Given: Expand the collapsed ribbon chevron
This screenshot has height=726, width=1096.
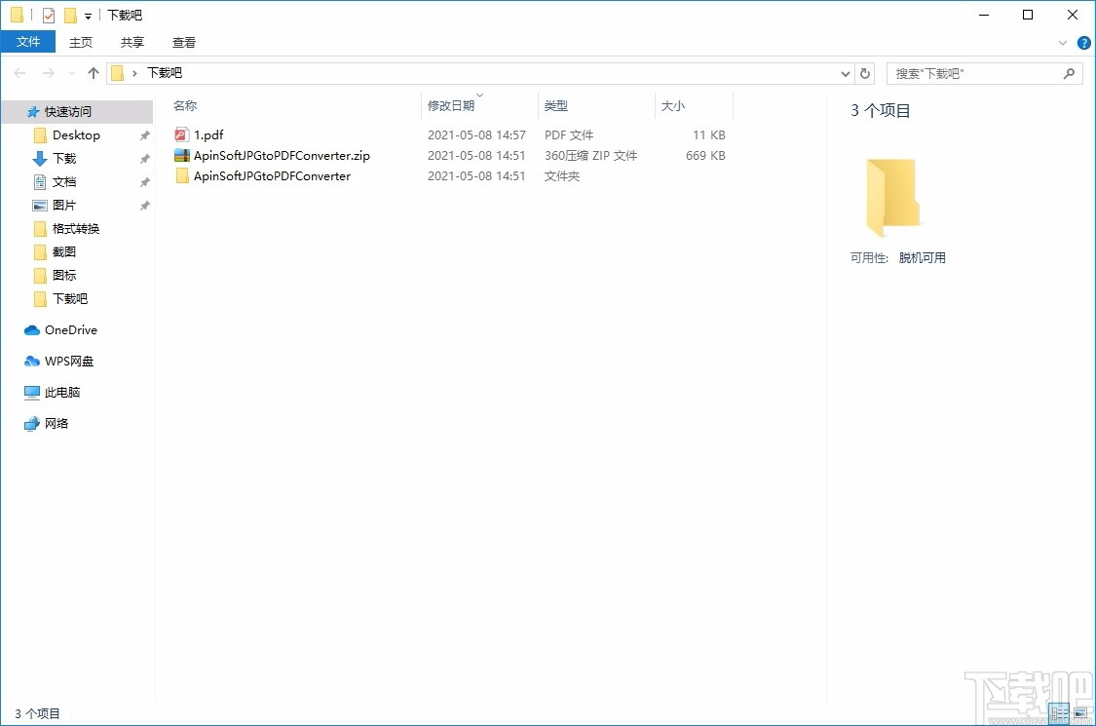Looking at the screenshot, I should pos(1062,42).
